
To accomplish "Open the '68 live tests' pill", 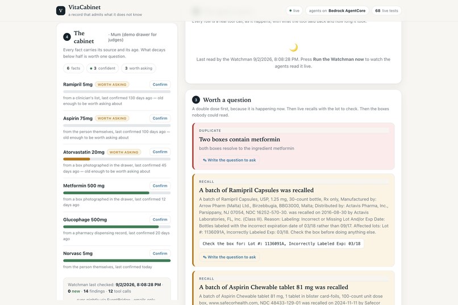I will pyautogui.click(x=386, y=10).
